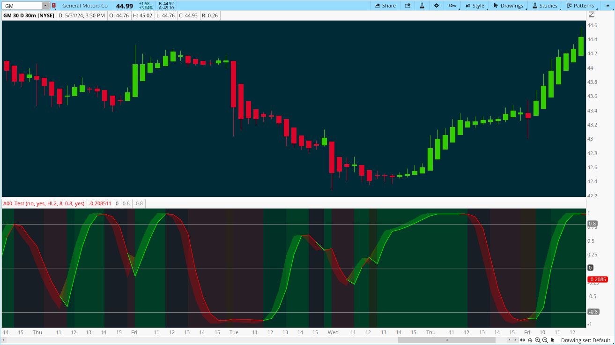Click the expand/compress time axis icon
Image resolution: width=615 pixels, height=345 pixels.
pyautogui.click(x=522, y=340)
